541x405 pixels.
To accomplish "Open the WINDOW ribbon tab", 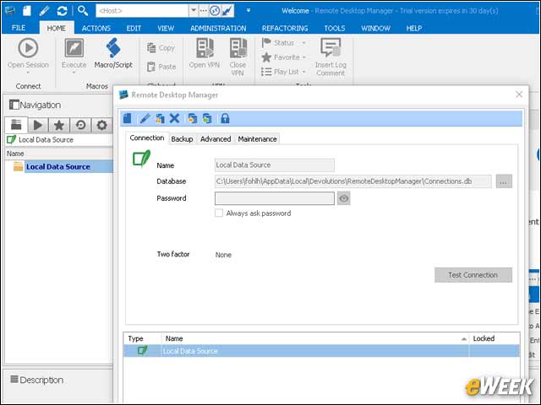I will (x=375, y=28).
